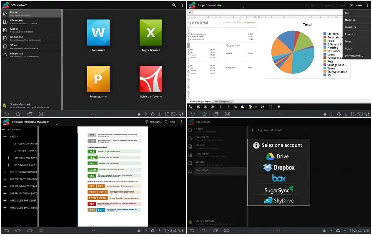This screenshot has height=237, width=371.
Task: Open File in the spreadsheet overflow menu
Action: click(357, 13)
